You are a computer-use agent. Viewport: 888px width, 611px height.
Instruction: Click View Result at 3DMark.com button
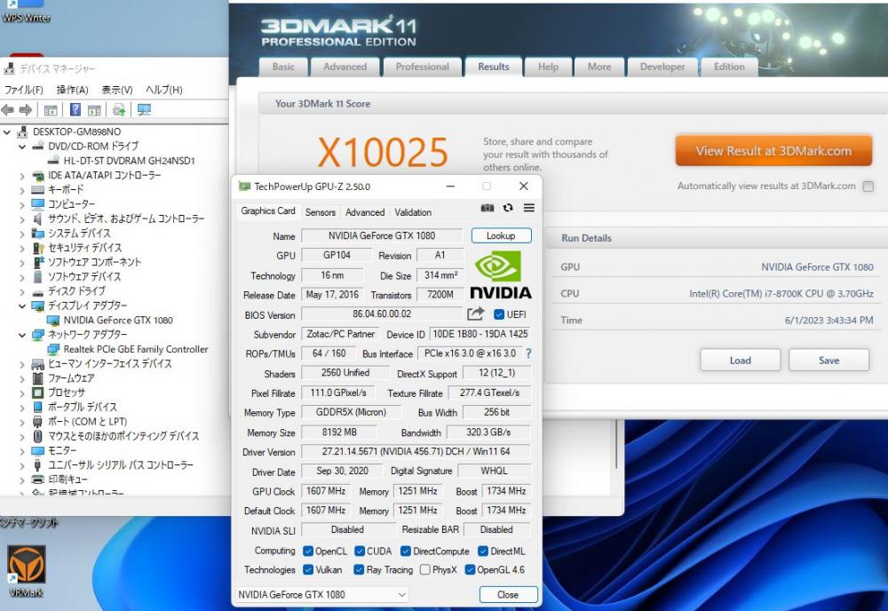[x=773, y=151]
